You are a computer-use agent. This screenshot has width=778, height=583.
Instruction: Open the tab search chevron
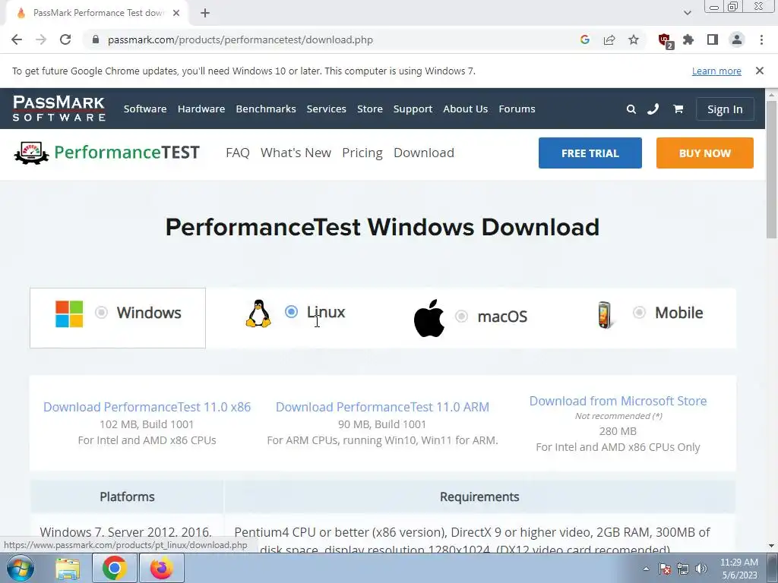687,13
